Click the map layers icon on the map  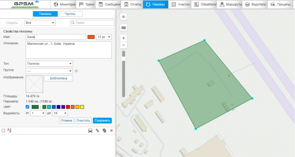[x=124, y=28]
